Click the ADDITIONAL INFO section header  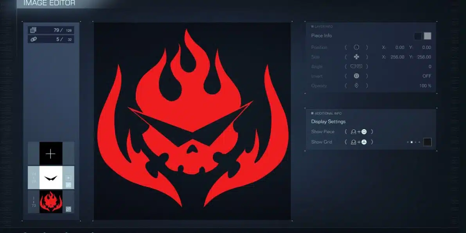328,114
